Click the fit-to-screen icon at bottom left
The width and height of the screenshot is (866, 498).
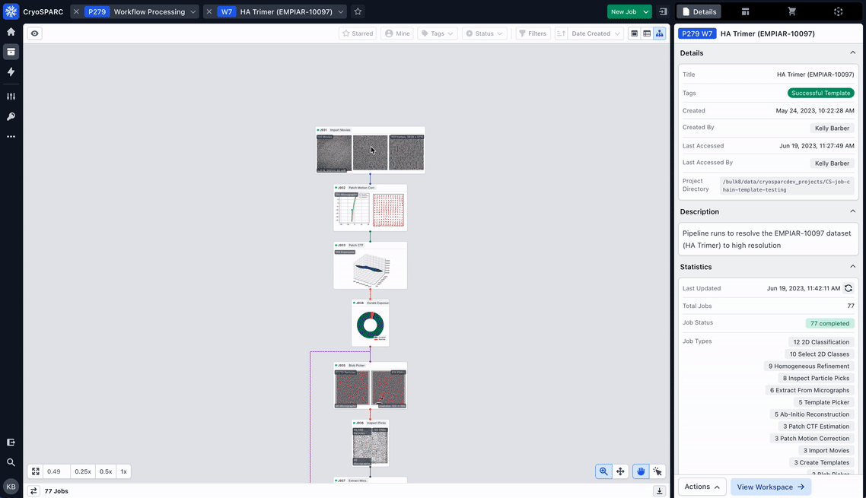tap(36, 471)
